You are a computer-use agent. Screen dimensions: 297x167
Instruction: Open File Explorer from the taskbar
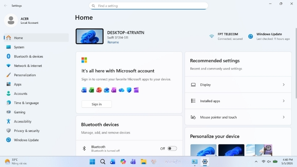(143, 162)
